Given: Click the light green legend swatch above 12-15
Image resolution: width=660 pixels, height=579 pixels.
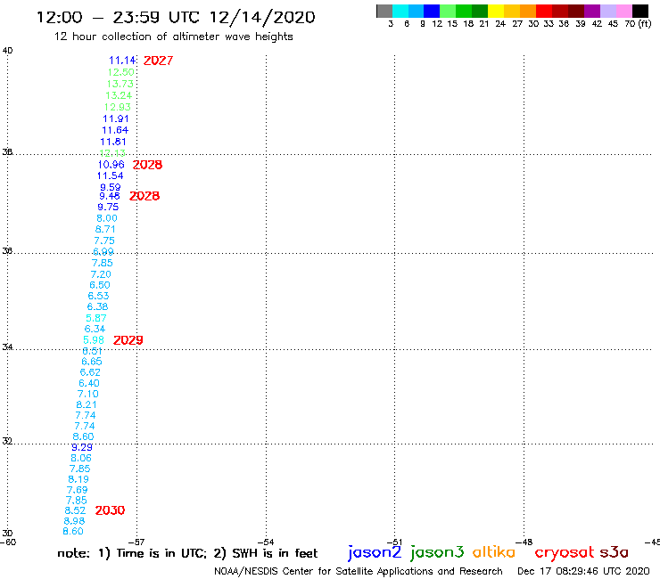Looking at the screenshot, I should tap(448, 11).
